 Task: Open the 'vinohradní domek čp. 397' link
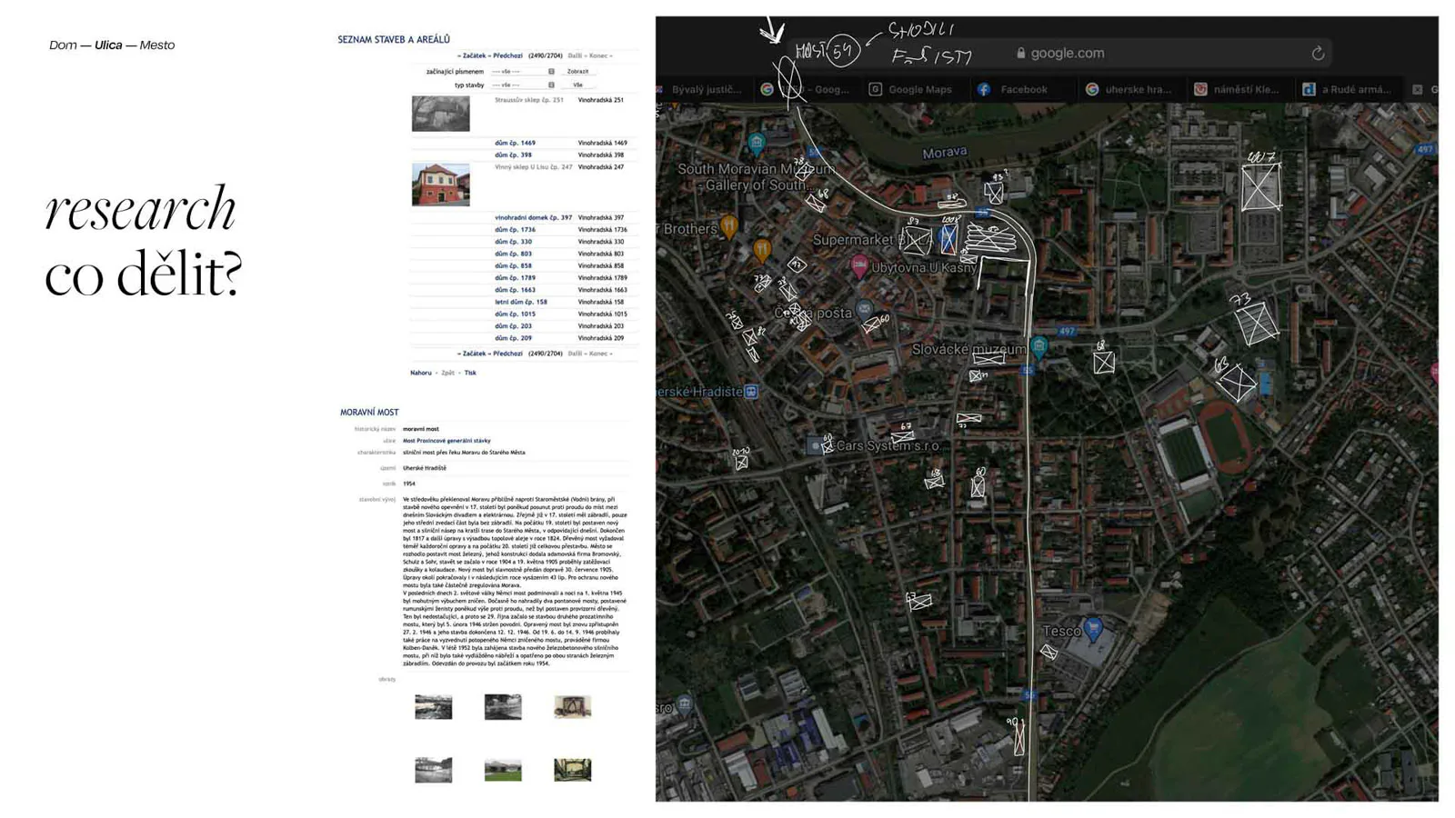[533, 217]
